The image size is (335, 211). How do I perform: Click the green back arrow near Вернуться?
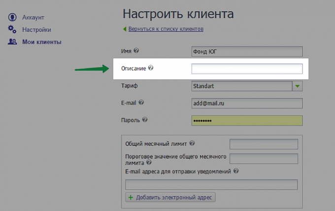(125, 29)
